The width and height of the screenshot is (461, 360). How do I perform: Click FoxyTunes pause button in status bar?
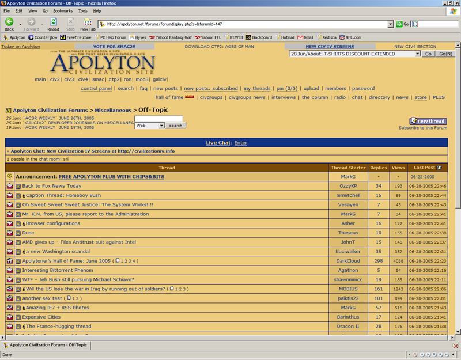[x=434, y=354]
